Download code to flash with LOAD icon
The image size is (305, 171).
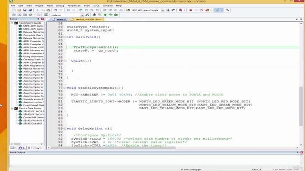click(x=46, y=15)
